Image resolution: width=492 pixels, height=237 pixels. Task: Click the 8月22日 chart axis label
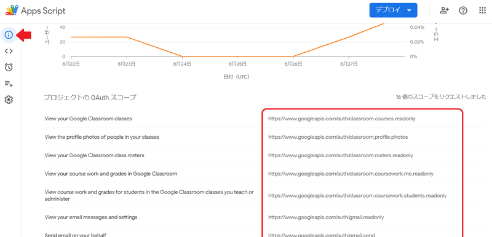coord(71,64)
